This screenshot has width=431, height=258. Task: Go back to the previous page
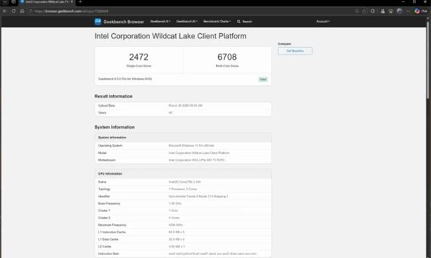(x=5, y=11)
